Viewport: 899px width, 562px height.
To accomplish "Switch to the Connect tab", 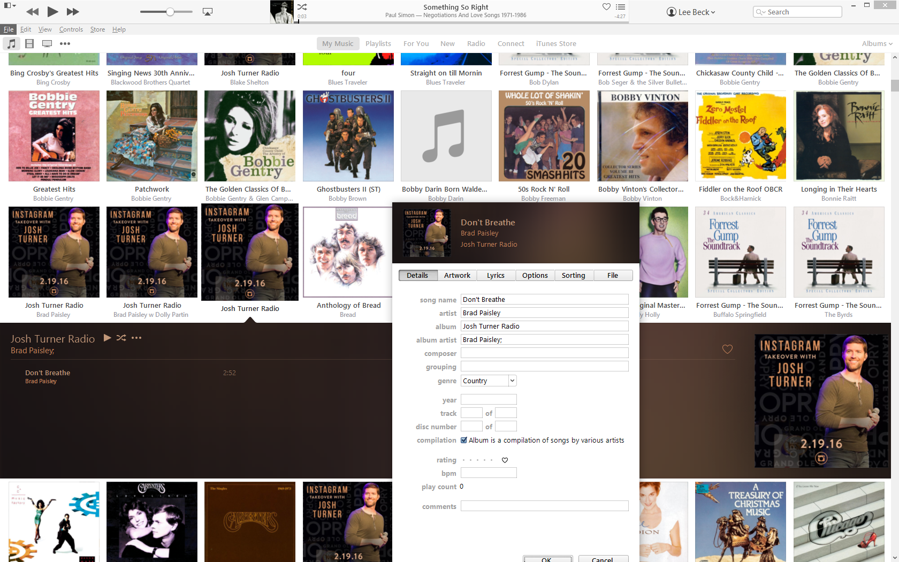I will [511, 44].
